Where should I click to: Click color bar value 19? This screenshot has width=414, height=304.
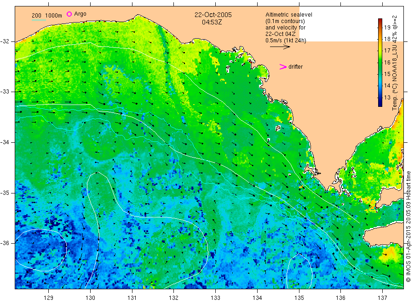click(x=387, y=28)
